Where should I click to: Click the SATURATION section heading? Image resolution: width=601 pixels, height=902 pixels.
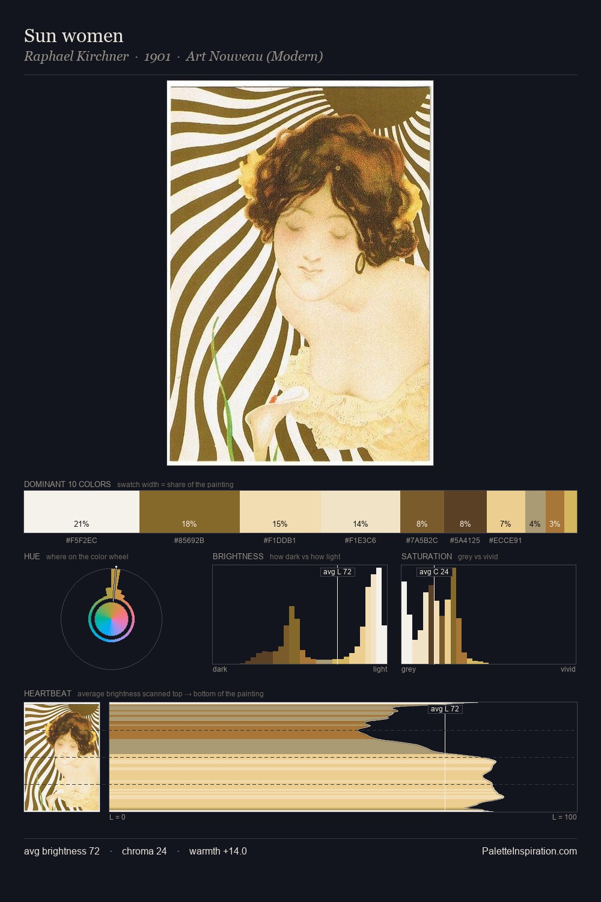(427, 556)
